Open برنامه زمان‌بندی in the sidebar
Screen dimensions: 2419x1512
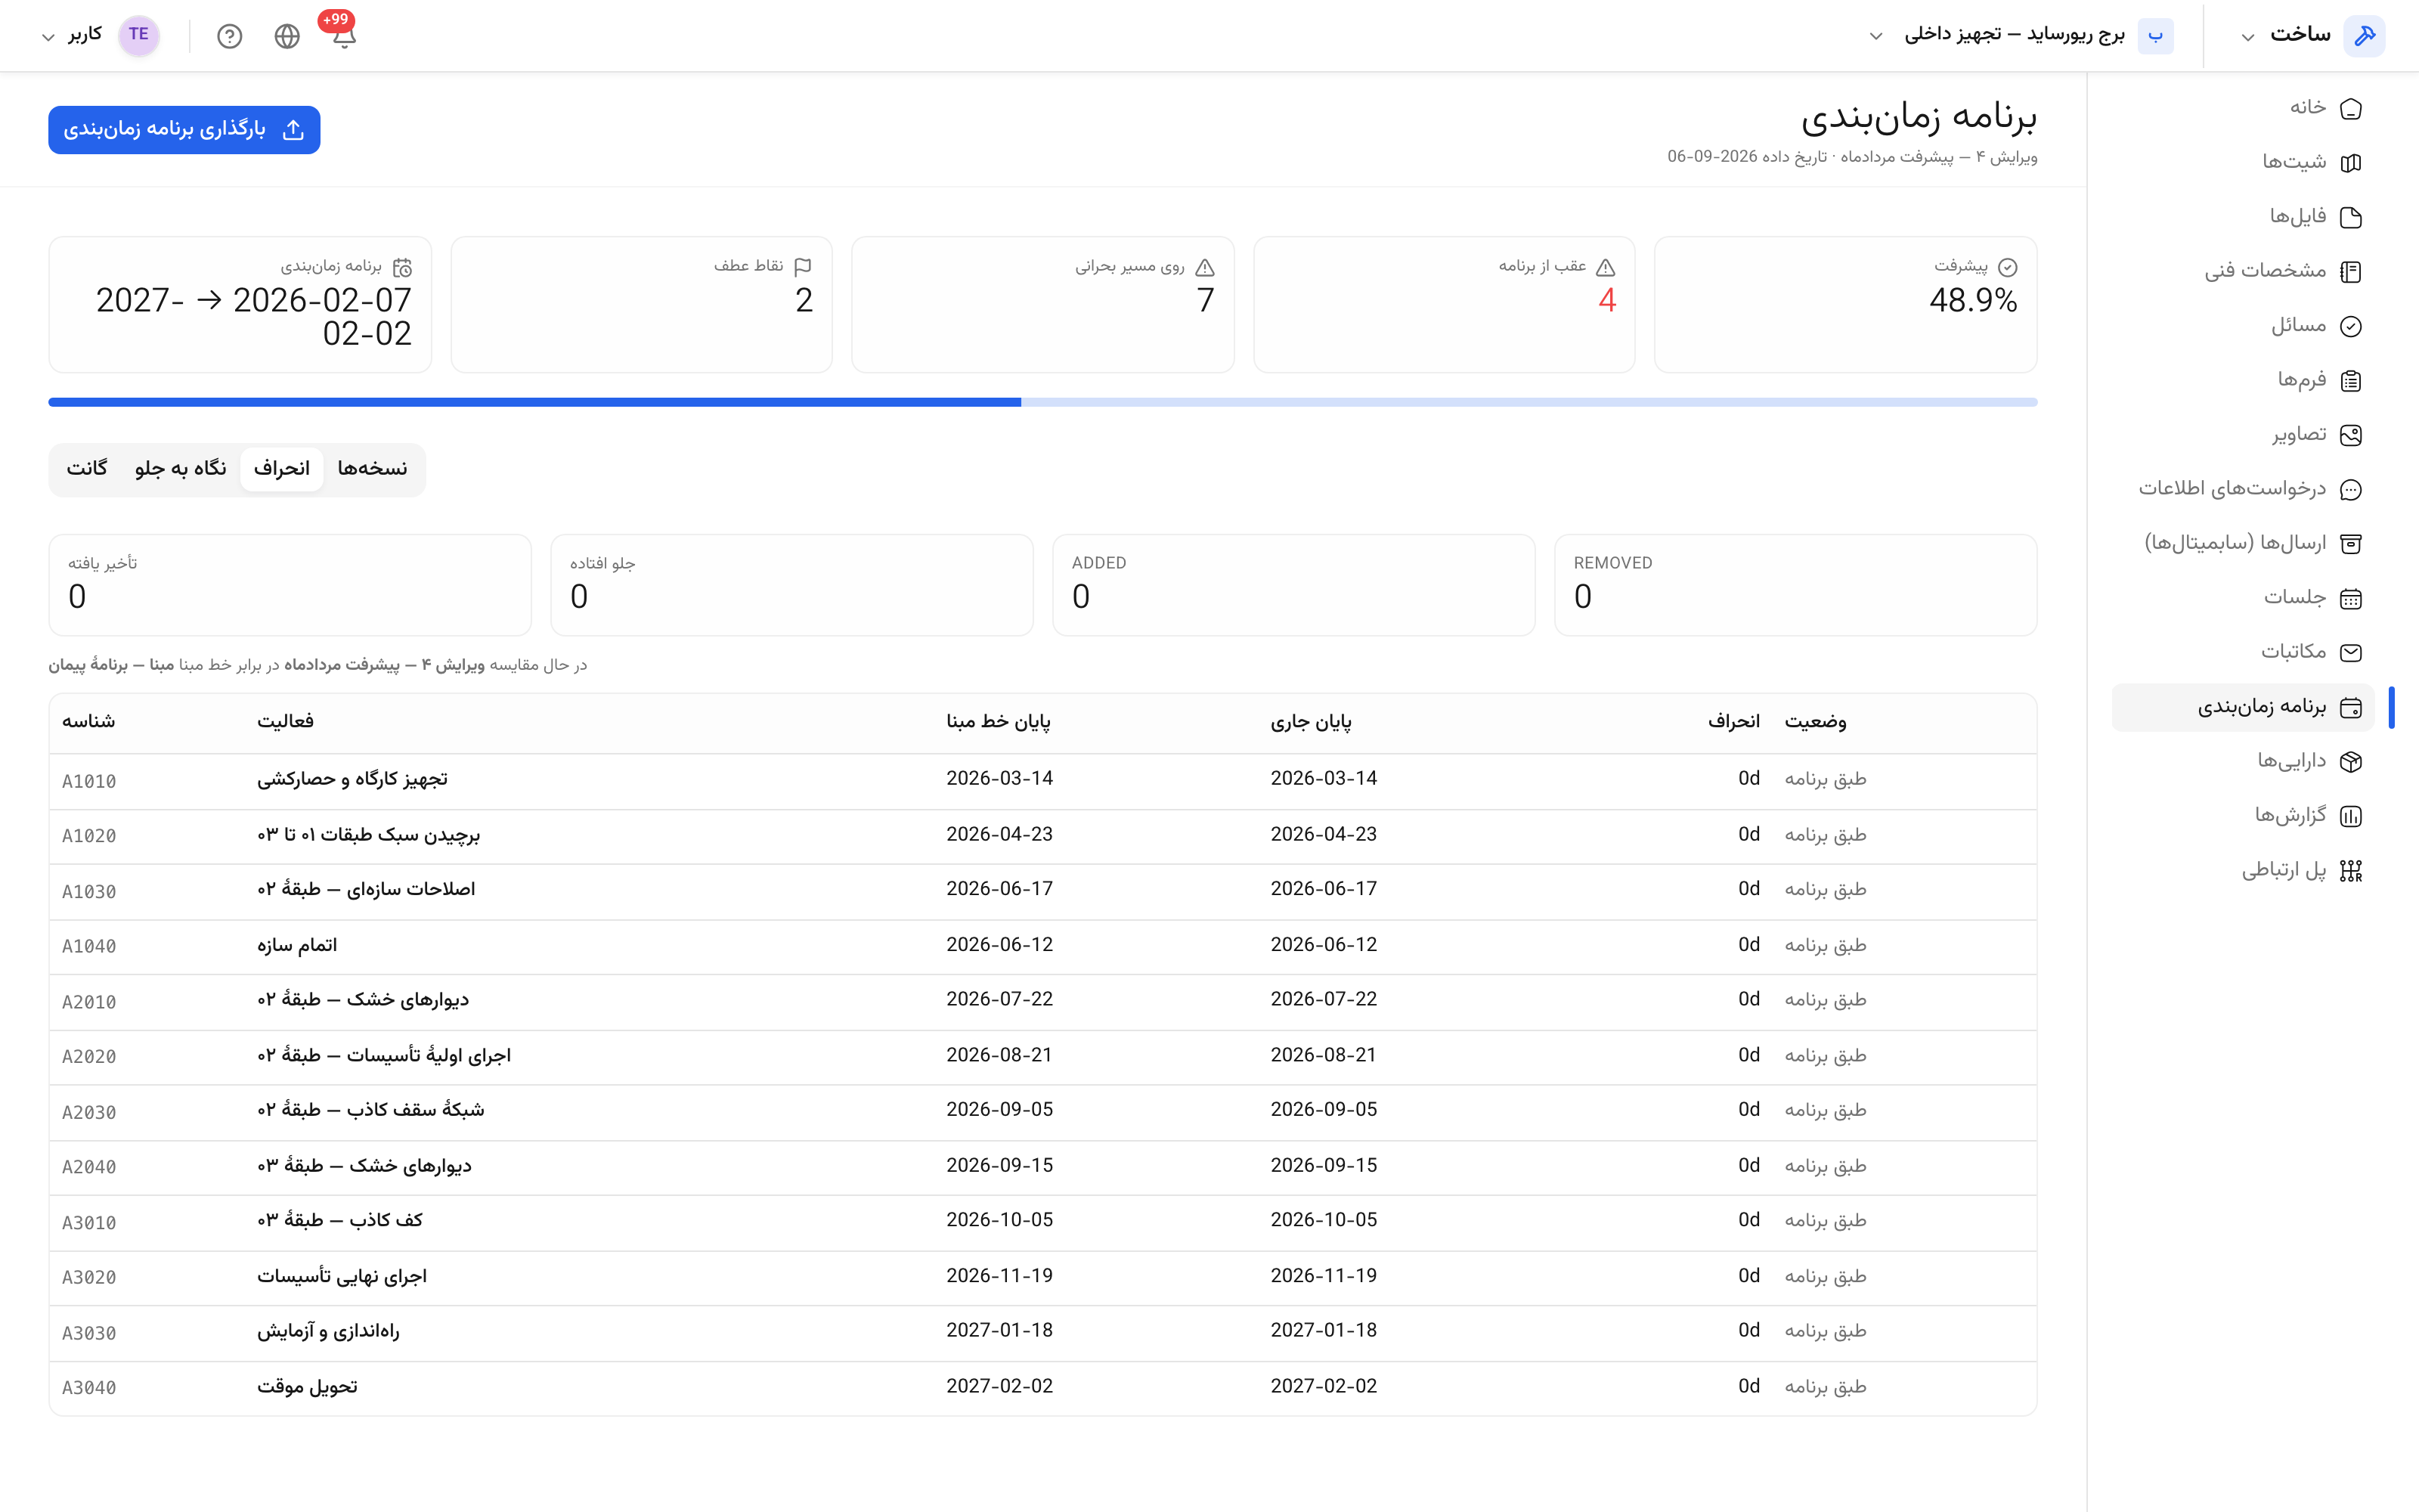point(2242,708)
